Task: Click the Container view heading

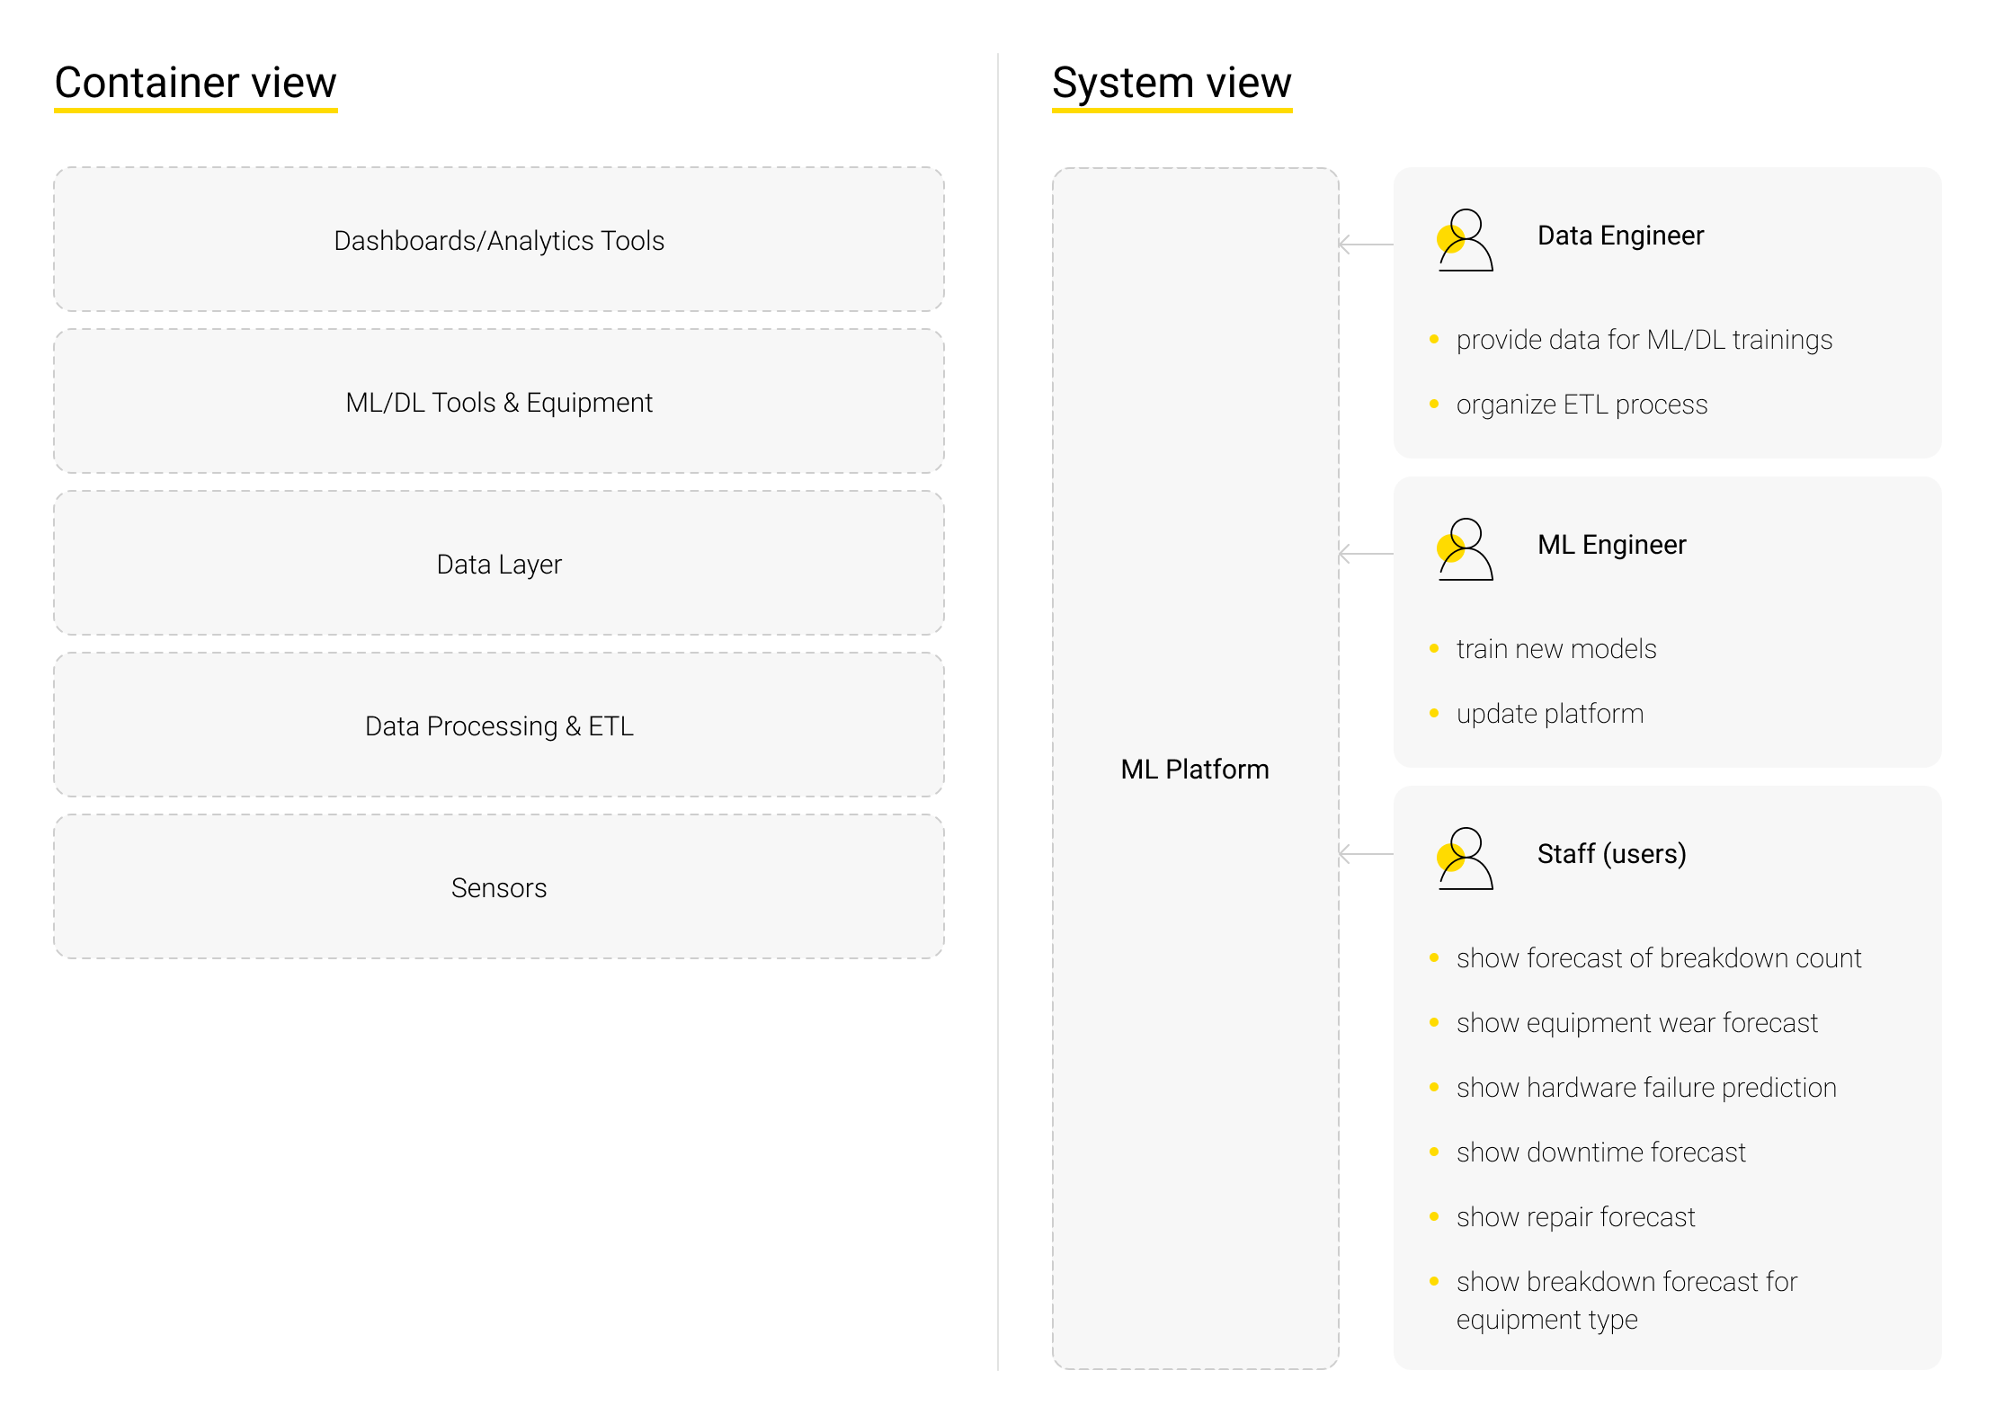Action: [195, 83]
